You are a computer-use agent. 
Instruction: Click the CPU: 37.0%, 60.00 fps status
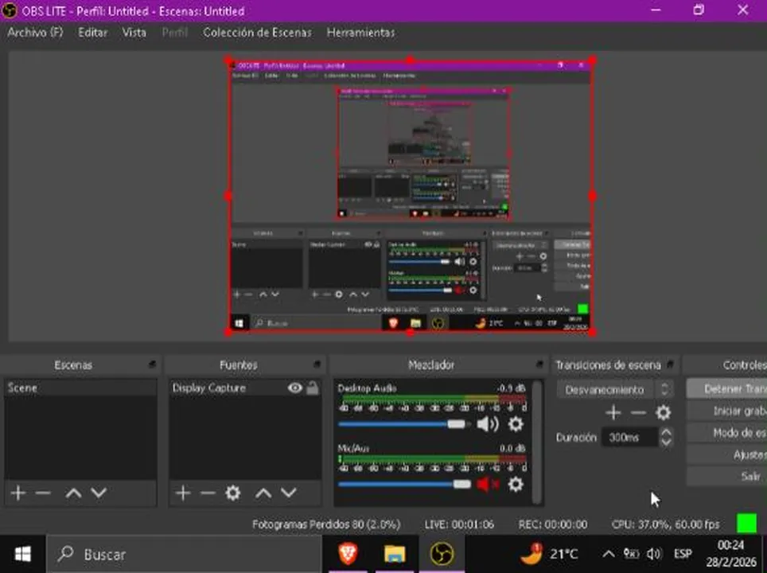(x=665, y=524)
